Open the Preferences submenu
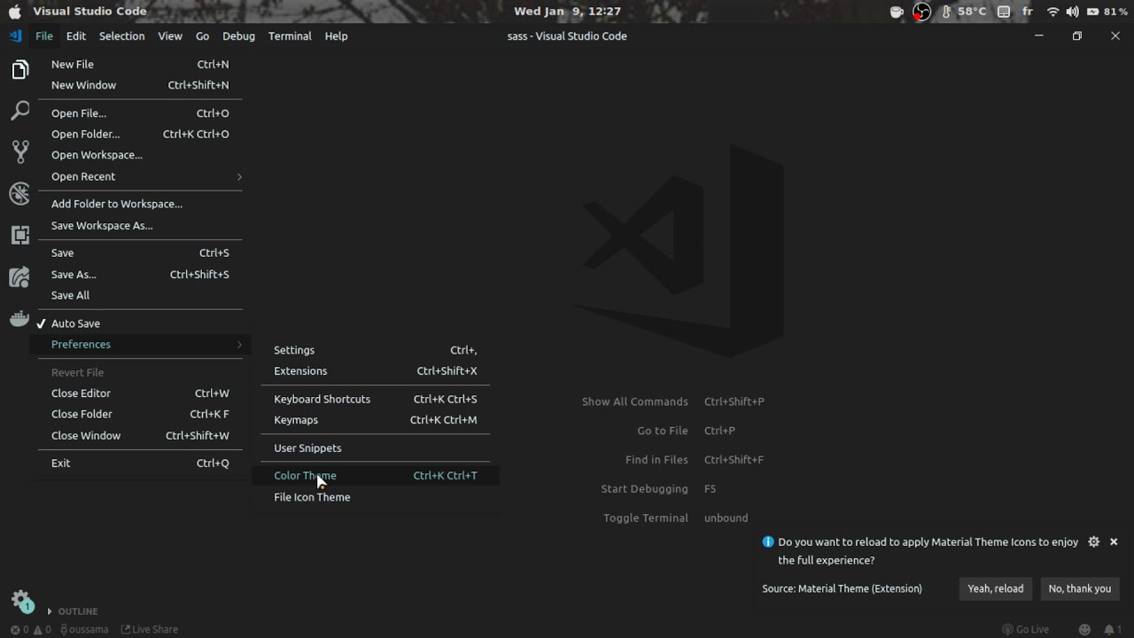Image resolution: width=1134 pixels, height=638 pixels. tap(82, 344)
